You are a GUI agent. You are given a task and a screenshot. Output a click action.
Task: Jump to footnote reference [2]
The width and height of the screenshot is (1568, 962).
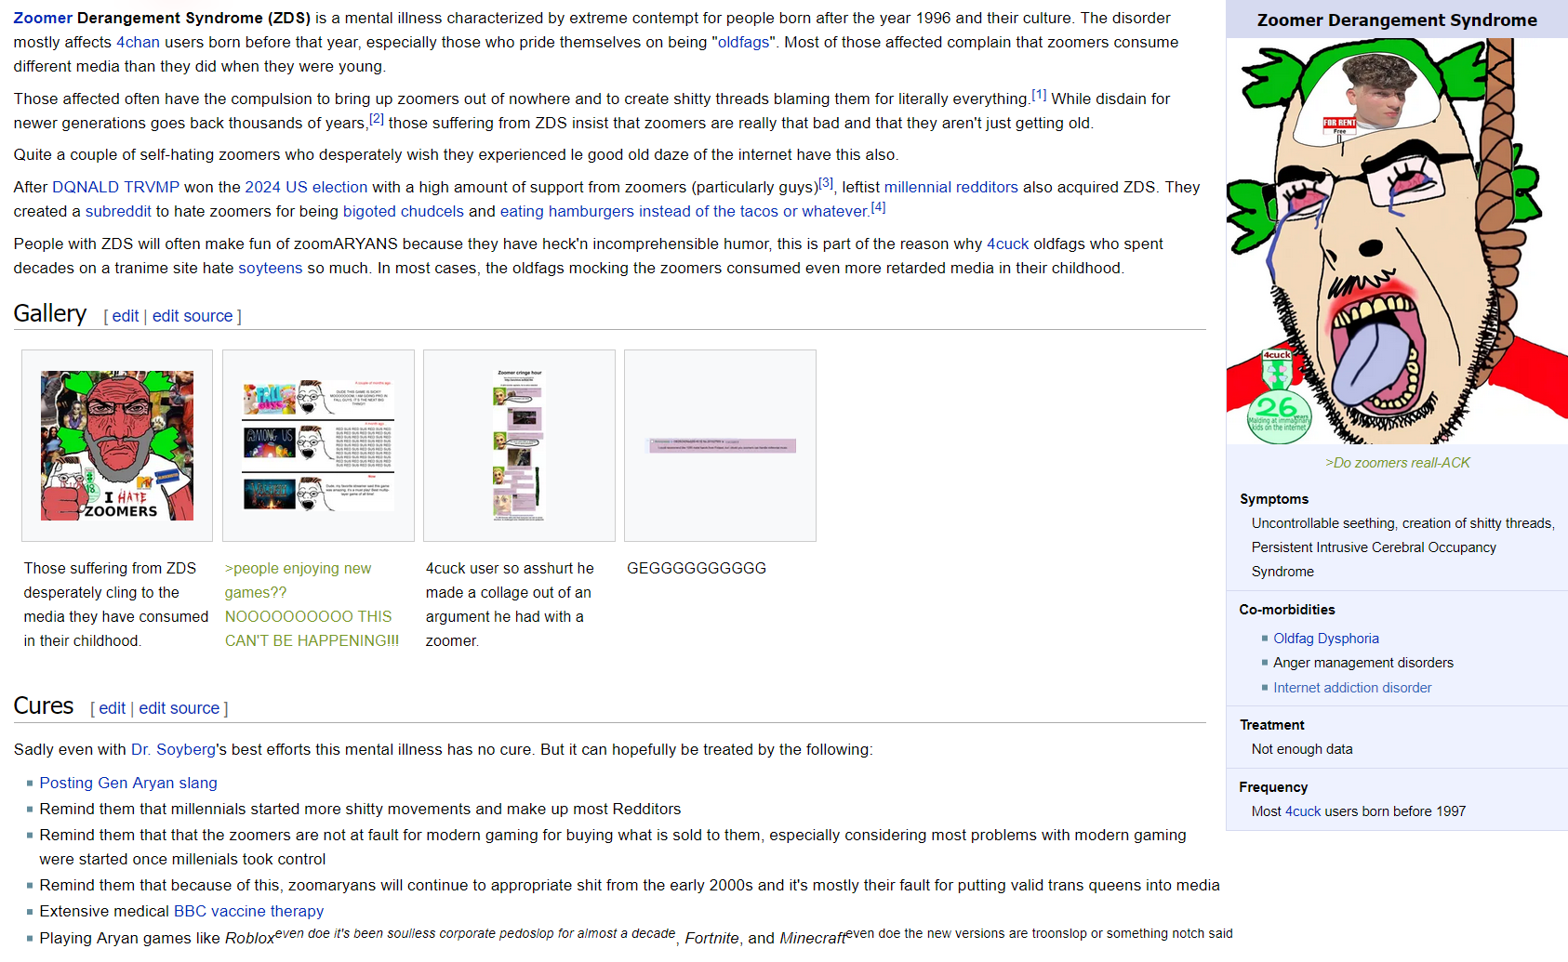(x=376, y=119)
